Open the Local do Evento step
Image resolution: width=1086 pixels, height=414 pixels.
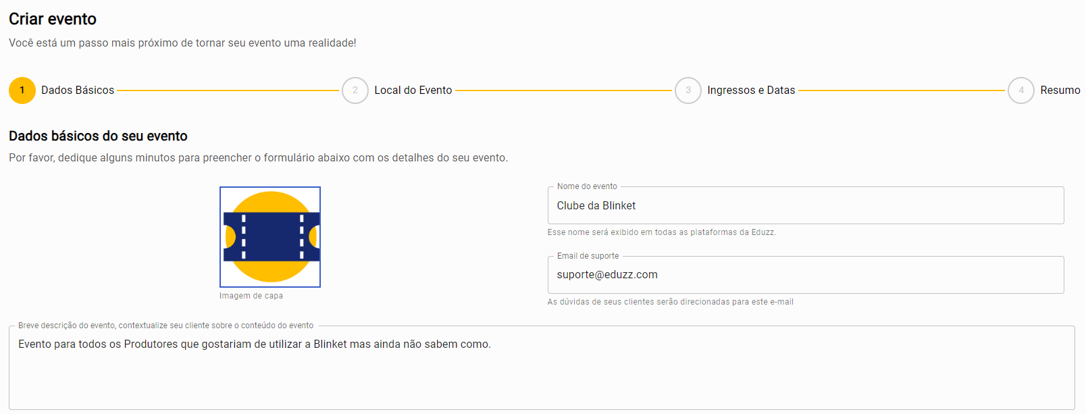(x=413, y=90)
